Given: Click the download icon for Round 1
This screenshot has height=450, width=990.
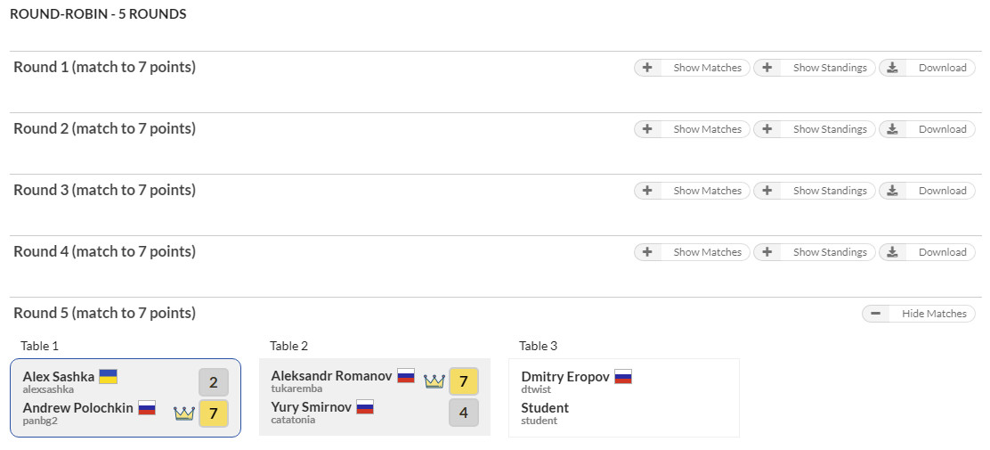Looking at the screenshot, I should [892, 68].
